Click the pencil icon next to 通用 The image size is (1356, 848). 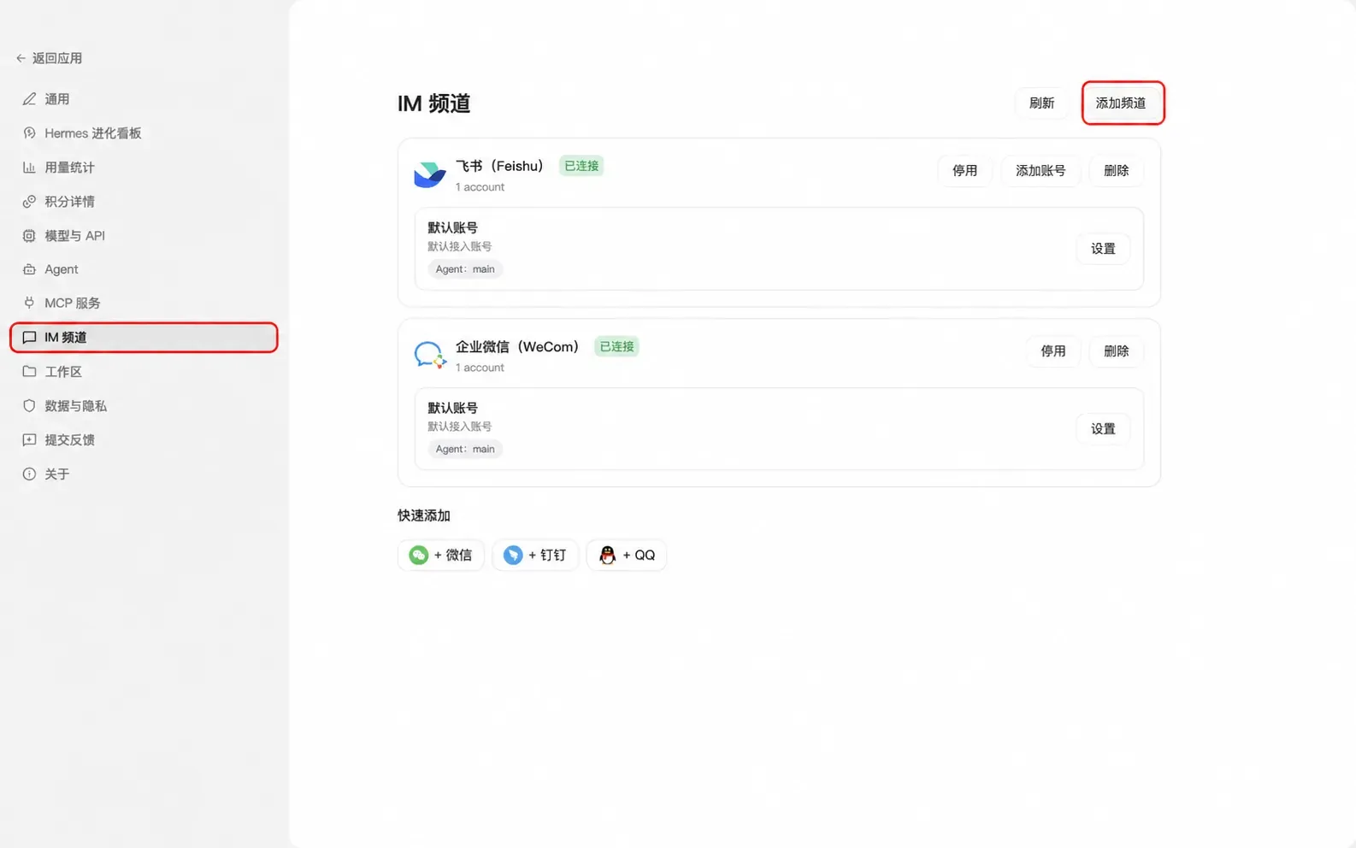tap(29, 99)
